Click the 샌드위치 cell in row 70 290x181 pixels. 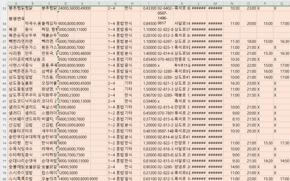point(33,119)
